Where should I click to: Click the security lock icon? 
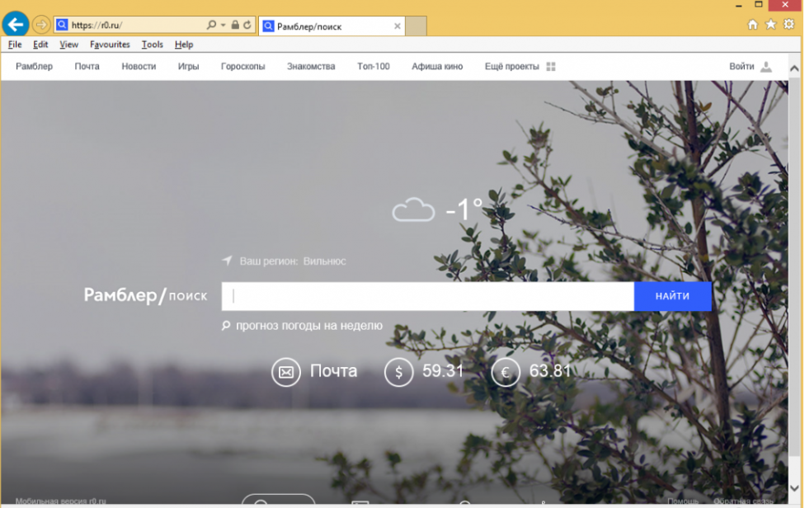(235, 25)
